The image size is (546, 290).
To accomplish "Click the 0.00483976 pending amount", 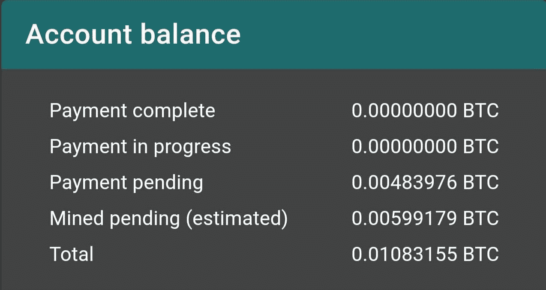I will pyautogui.click(x=404, y=183).
